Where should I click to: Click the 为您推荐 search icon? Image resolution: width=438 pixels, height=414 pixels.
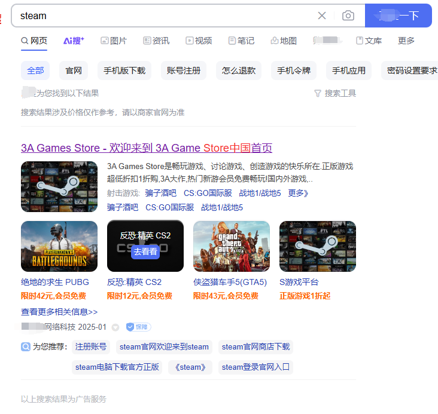tap(26, 346)
